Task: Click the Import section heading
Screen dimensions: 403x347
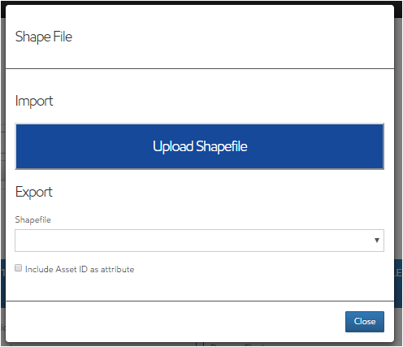Action: pos(34,102)
